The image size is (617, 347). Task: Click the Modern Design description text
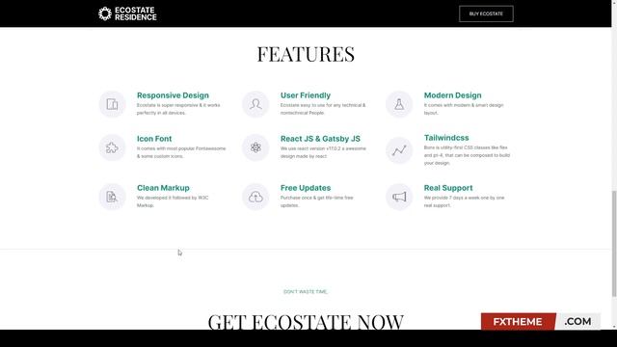click(464, 109)
